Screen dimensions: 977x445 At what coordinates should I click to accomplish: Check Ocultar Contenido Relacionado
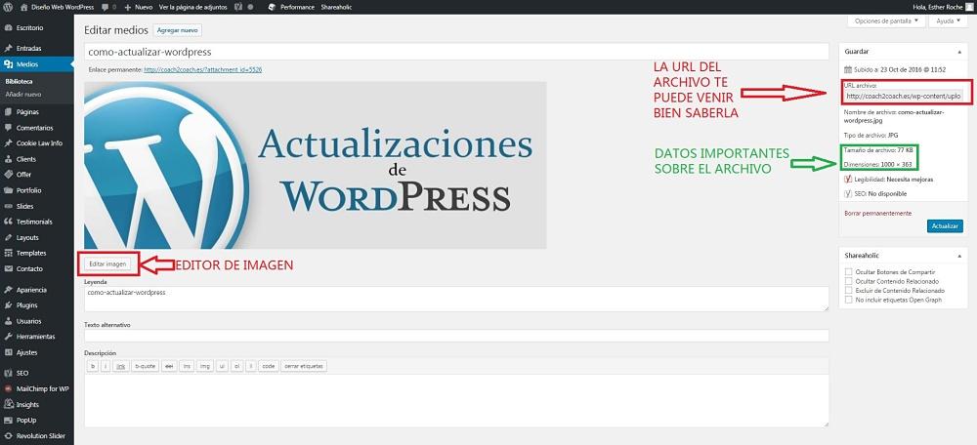[x=848, y=281]
